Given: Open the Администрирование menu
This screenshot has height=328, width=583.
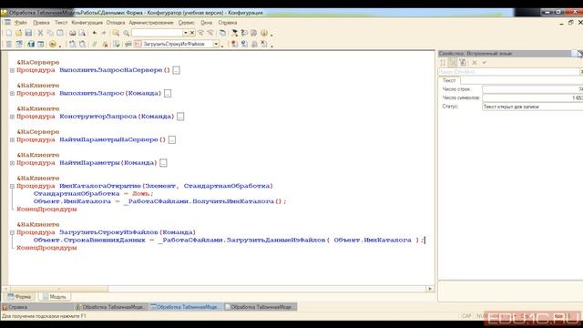Looking at the screenshot, I should 151,23.
